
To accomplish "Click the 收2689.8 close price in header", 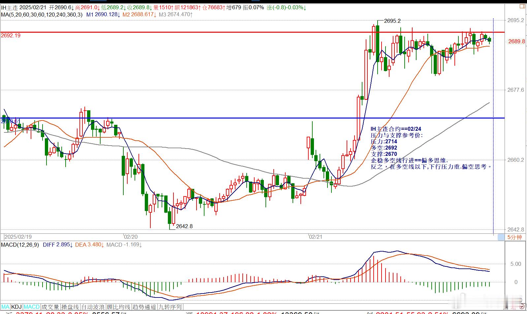I will (x=139, y=7).
